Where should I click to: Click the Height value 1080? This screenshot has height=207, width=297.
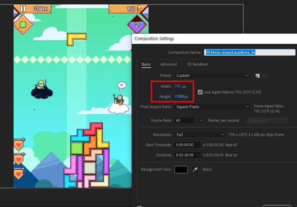179,97
